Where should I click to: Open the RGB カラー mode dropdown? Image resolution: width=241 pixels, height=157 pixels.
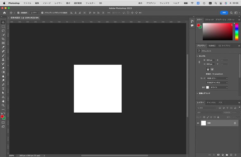(217, 78)
